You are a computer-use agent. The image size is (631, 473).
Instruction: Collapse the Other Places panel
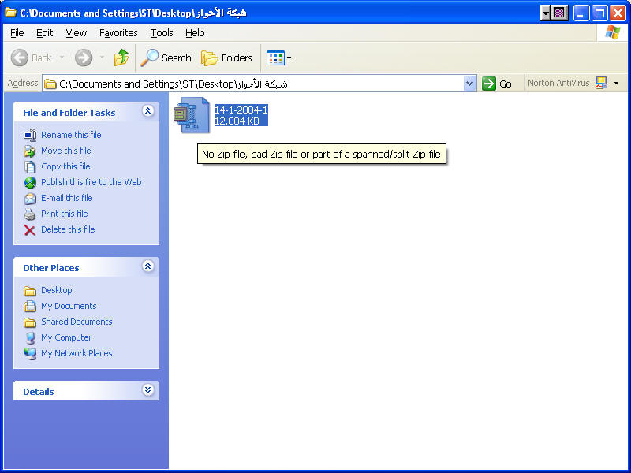(147, 267)
